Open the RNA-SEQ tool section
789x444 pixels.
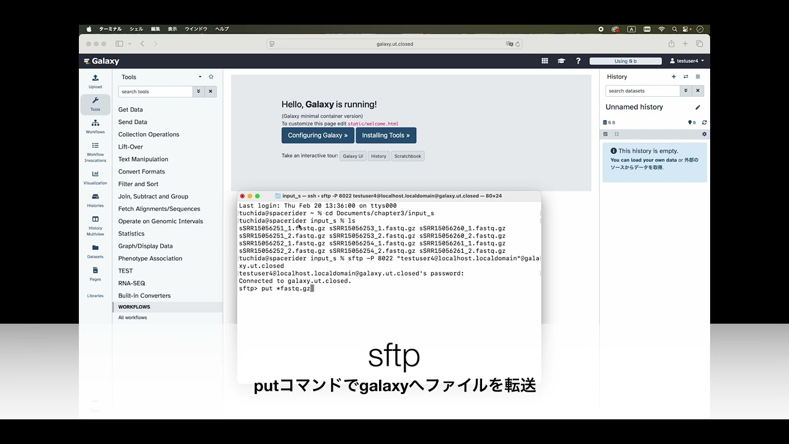(132, 283)
